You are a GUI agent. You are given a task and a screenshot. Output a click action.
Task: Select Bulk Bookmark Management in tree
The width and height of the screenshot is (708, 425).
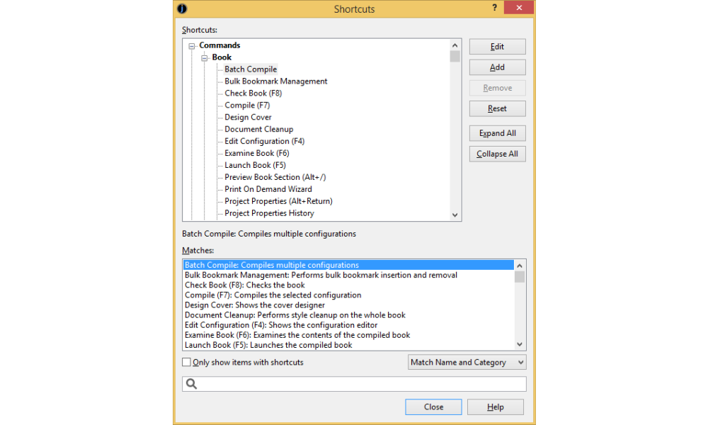click(x=275, y=81)
